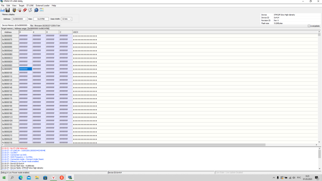Disconnect from target toolbar icon
This screenshot has height=181, width=322.
[x=20, y=10]
